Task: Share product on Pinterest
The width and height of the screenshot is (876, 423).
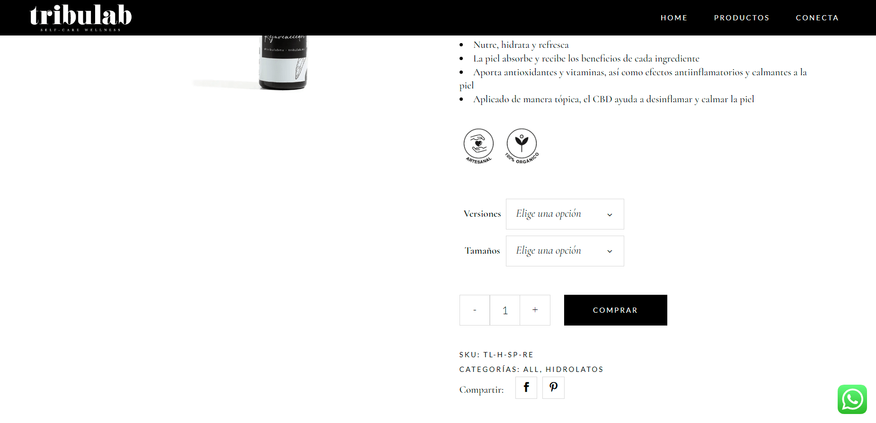Action: pyautogui.click(x=553, y=388)
